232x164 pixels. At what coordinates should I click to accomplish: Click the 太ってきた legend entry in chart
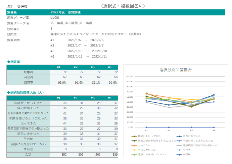point(141,145)
